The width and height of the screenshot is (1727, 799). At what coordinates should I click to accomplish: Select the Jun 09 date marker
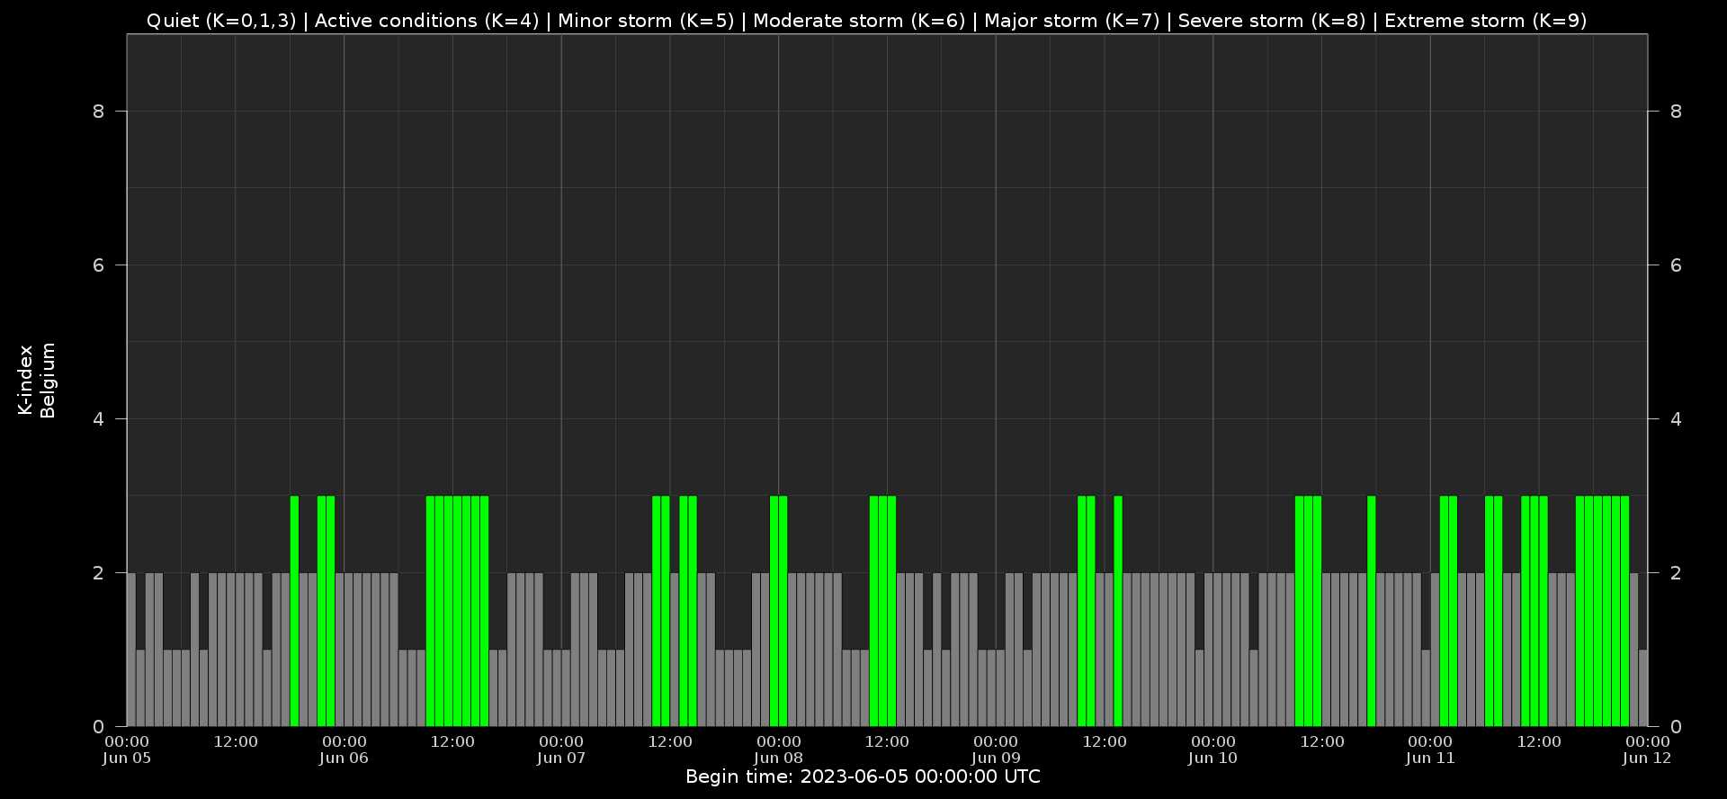(996, 750)
